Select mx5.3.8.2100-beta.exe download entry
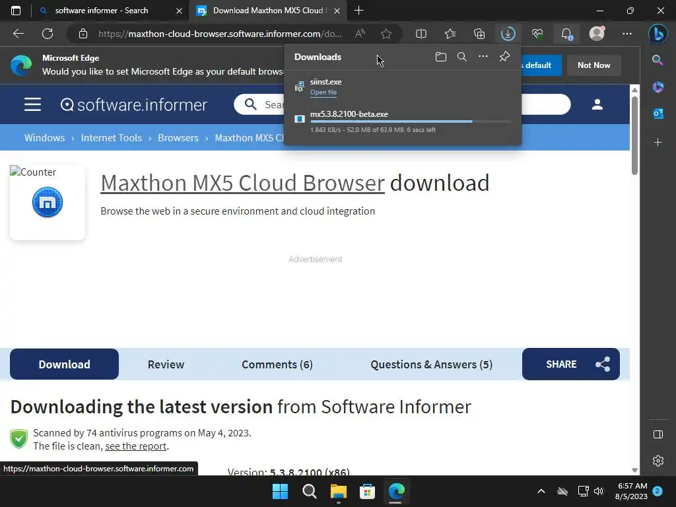The width and height of the screenshot is (676, 507). 402,121
